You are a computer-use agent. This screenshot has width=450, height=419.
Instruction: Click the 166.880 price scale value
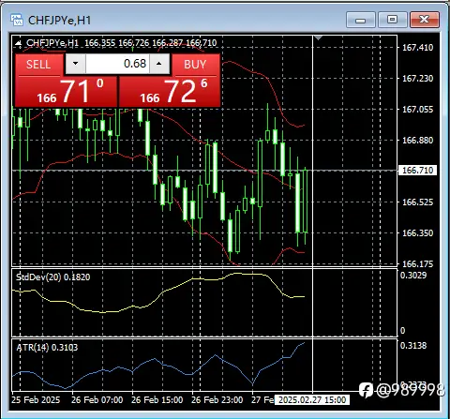pyautogui.click(x=417, y=140)
